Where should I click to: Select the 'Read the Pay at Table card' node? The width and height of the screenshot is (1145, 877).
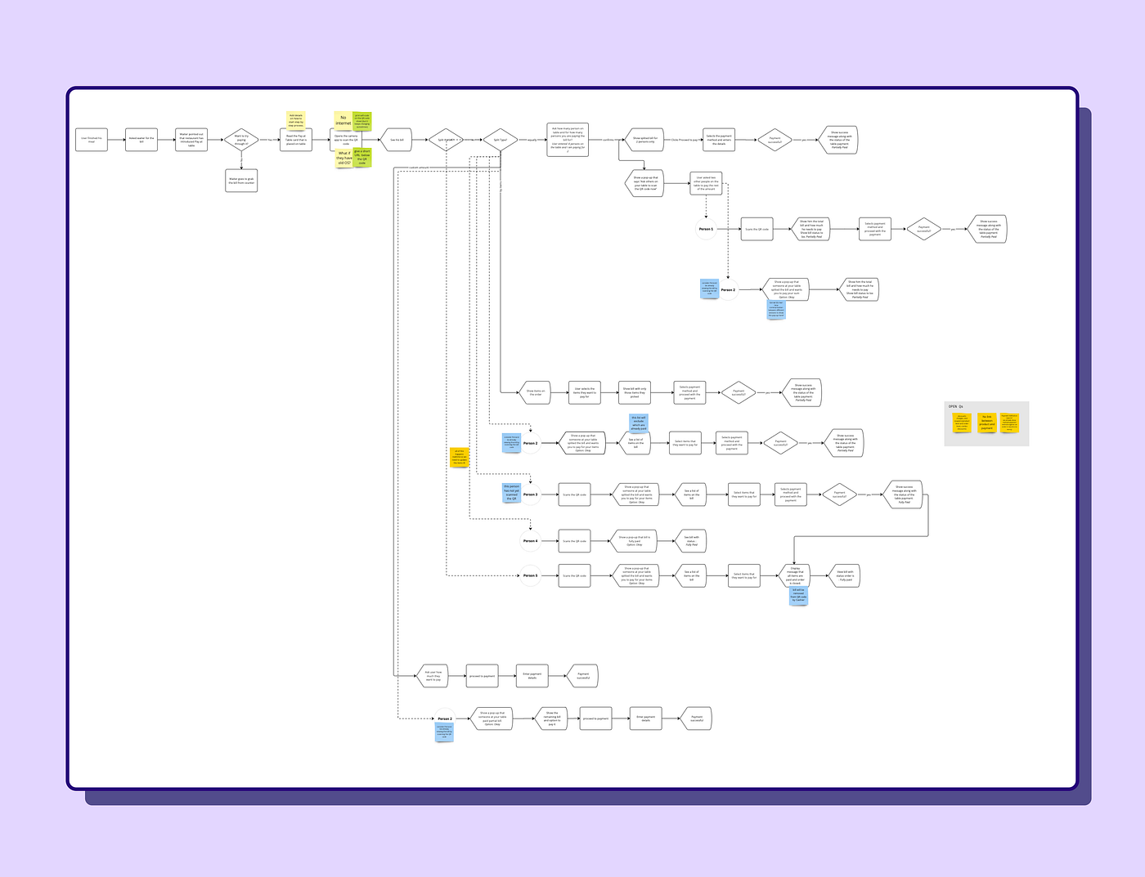coord(296,140)
